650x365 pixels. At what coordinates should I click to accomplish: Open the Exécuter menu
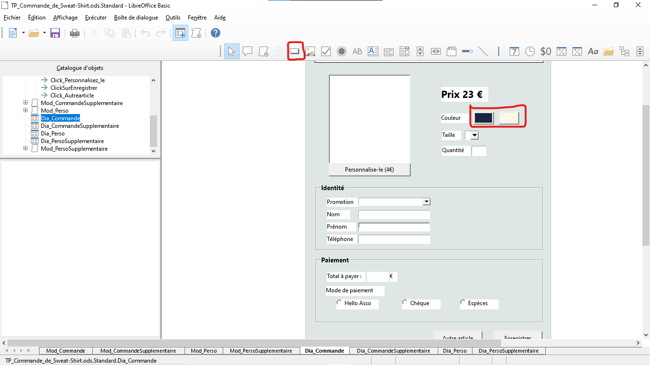(96, 18)
